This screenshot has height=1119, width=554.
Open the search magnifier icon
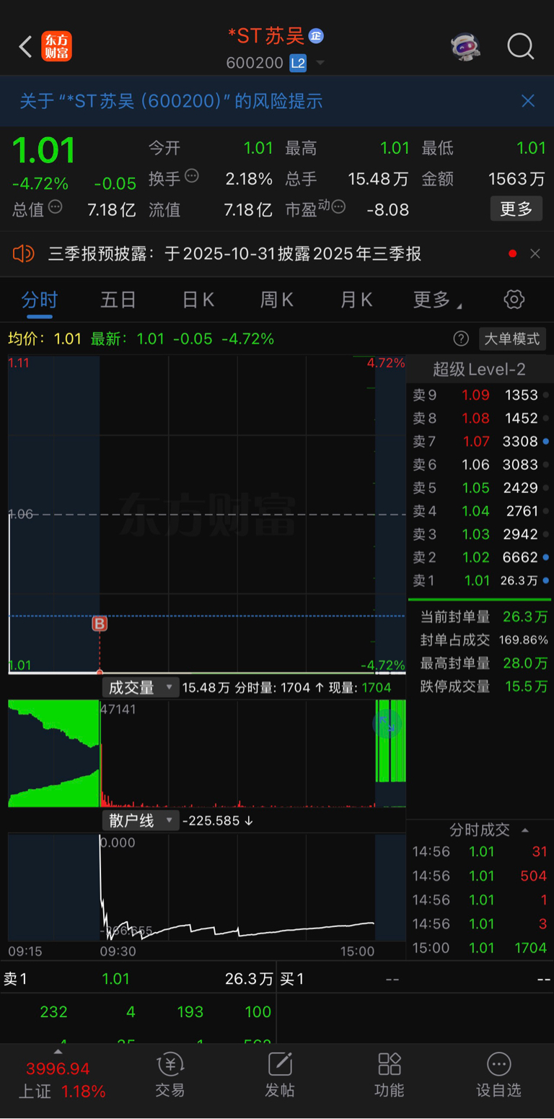(x=520, y=47)
